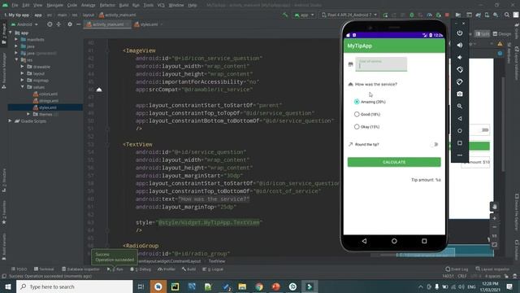The height and width of the screenshot is (293, 520).
Task: Open the File menu
Action: tap(15, 6)
